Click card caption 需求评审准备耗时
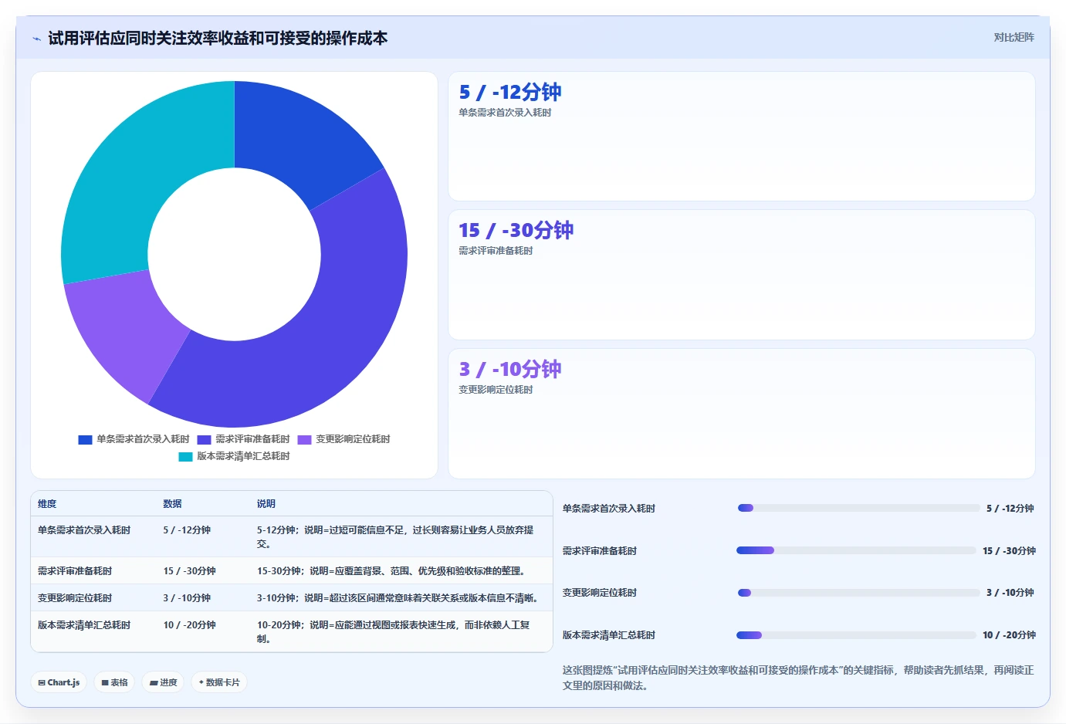 click(x=496, y=251)
